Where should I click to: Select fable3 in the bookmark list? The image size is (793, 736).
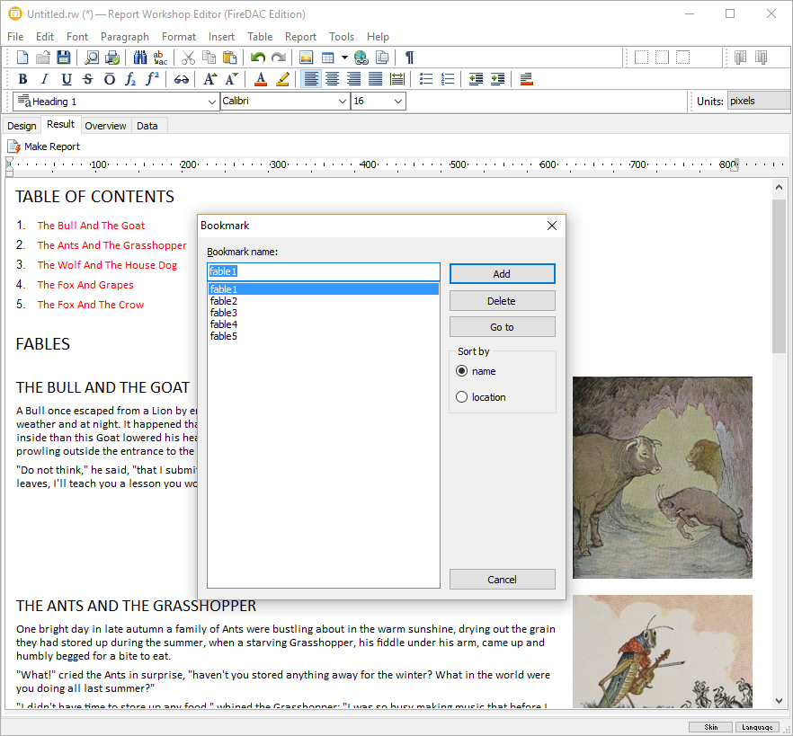point(224,313)
